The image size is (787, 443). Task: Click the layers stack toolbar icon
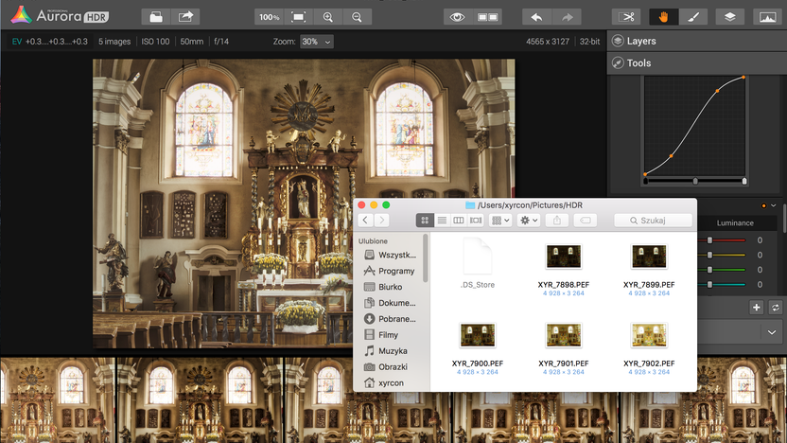(x=730, y=17)
